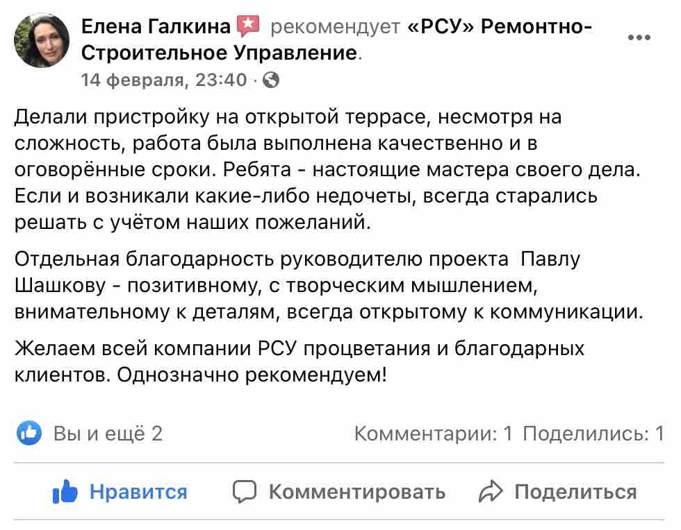Click the speech bubble comment icon
This screenshot has height=530, width=681.
245,492
